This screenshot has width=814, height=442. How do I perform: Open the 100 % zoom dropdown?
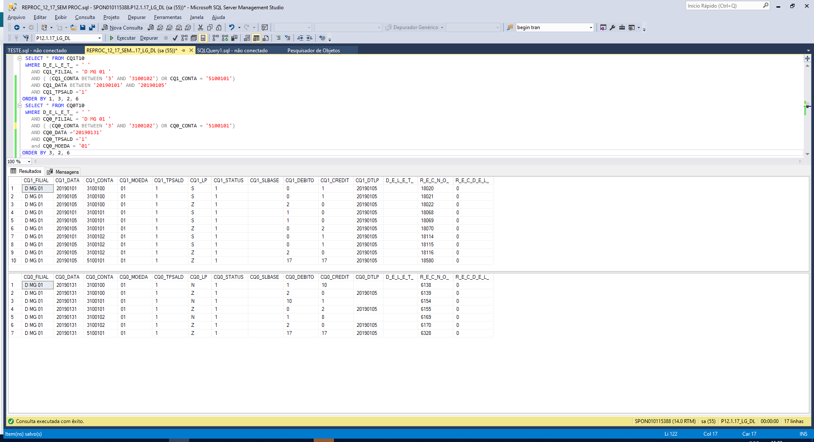(29, 162)
